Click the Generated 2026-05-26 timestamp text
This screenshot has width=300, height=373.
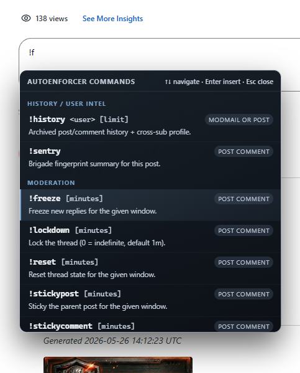click(112, 341)
